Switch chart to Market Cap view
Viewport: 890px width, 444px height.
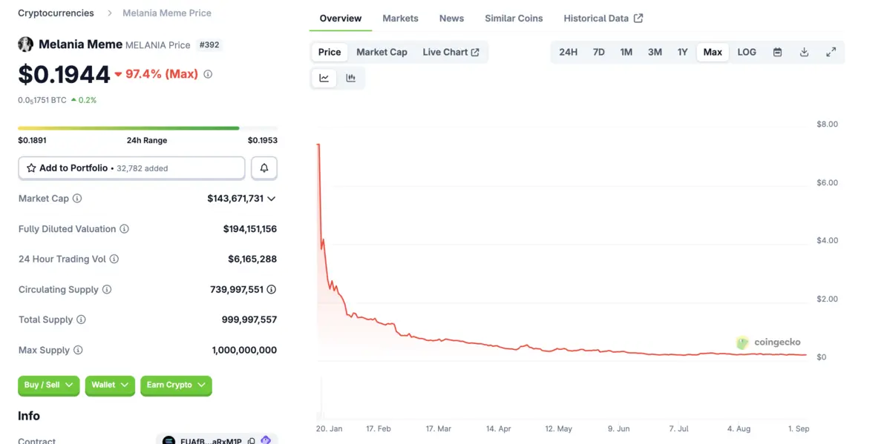point(382,52)
